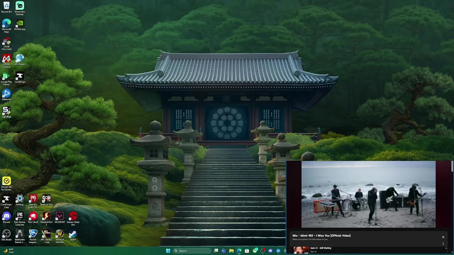
Task: Select the AIDA64 Extreme desktop icon
Action: tap(6, 61)
